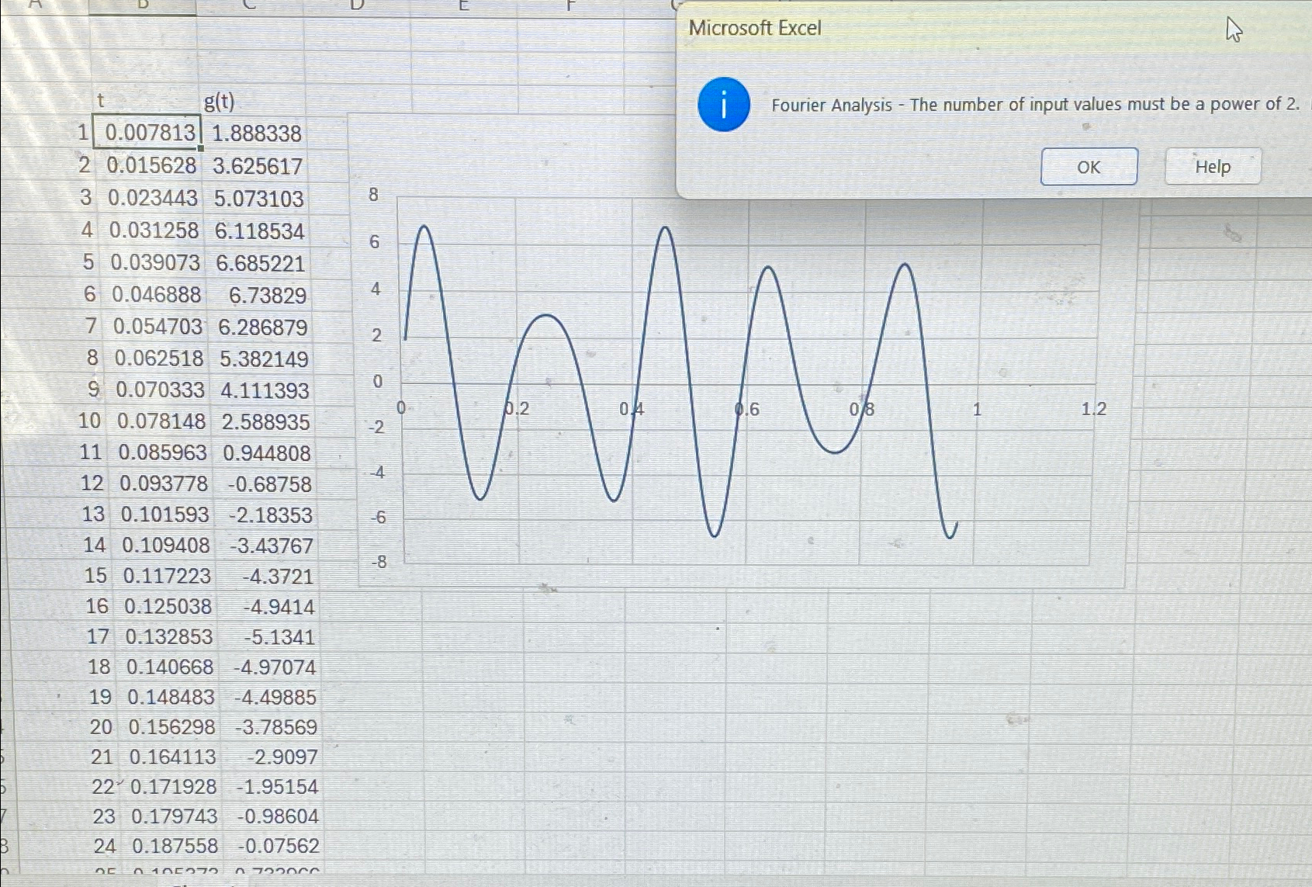Click the Microsoft Excel dialog title
The height and width of the screenshot is (887, 1312).
pyautogui.click(x=755, y=28)
